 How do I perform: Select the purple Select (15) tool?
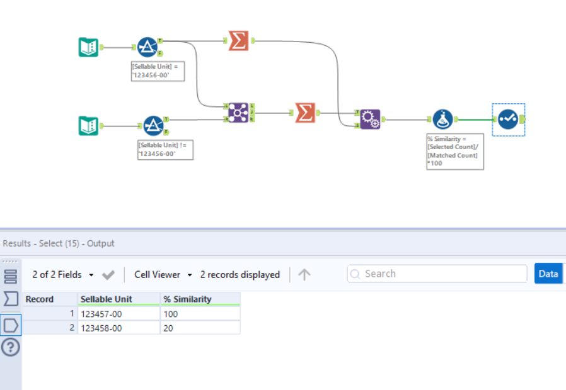point(370,118)
